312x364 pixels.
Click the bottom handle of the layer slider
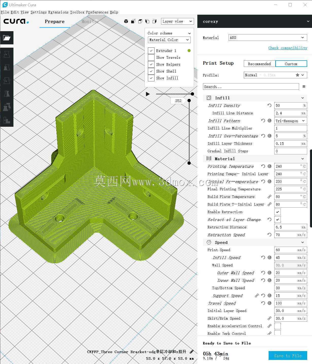point(189,163)
